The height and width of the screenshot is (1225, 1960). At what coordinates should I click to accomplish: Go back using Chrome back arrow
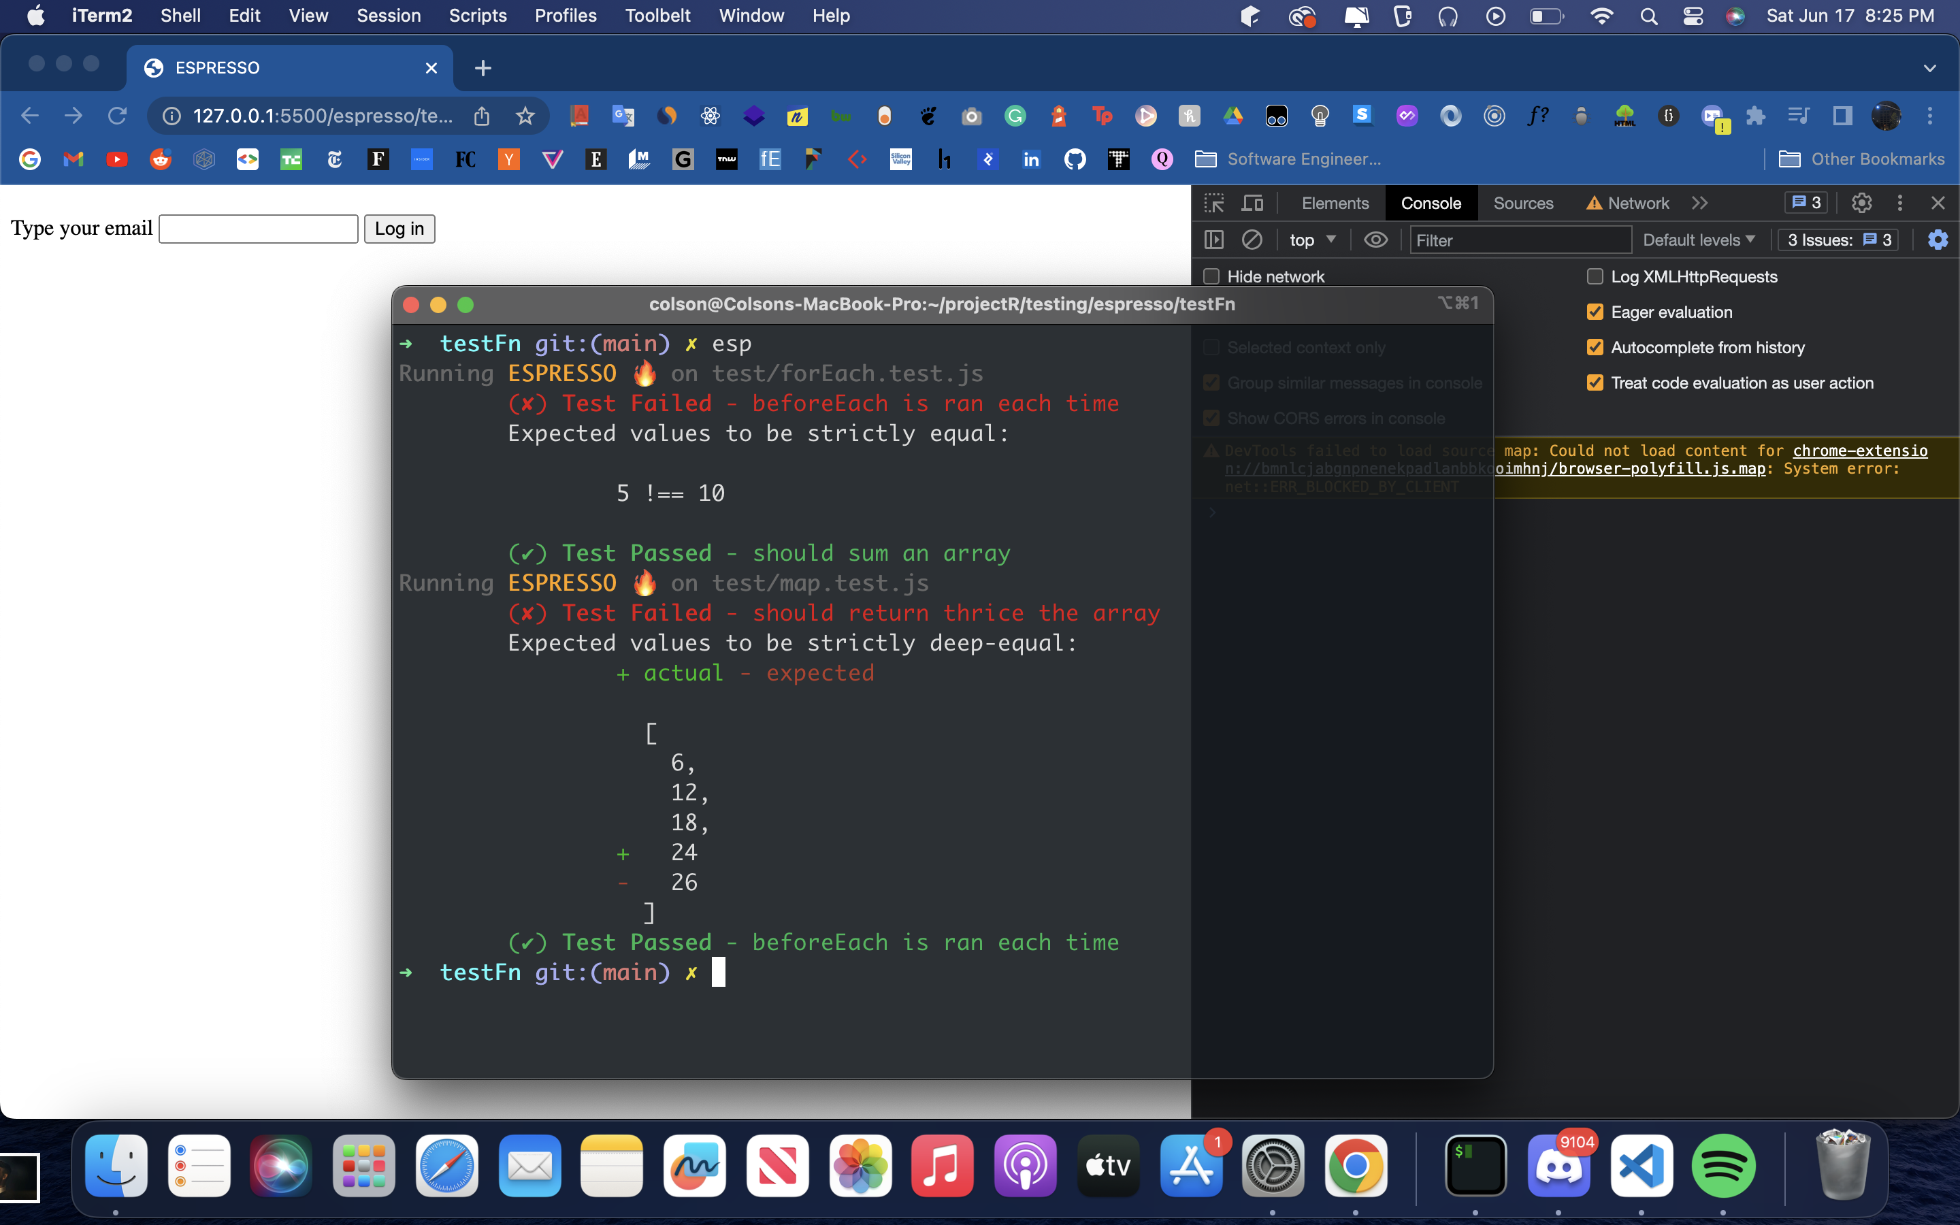pos(30,116)
